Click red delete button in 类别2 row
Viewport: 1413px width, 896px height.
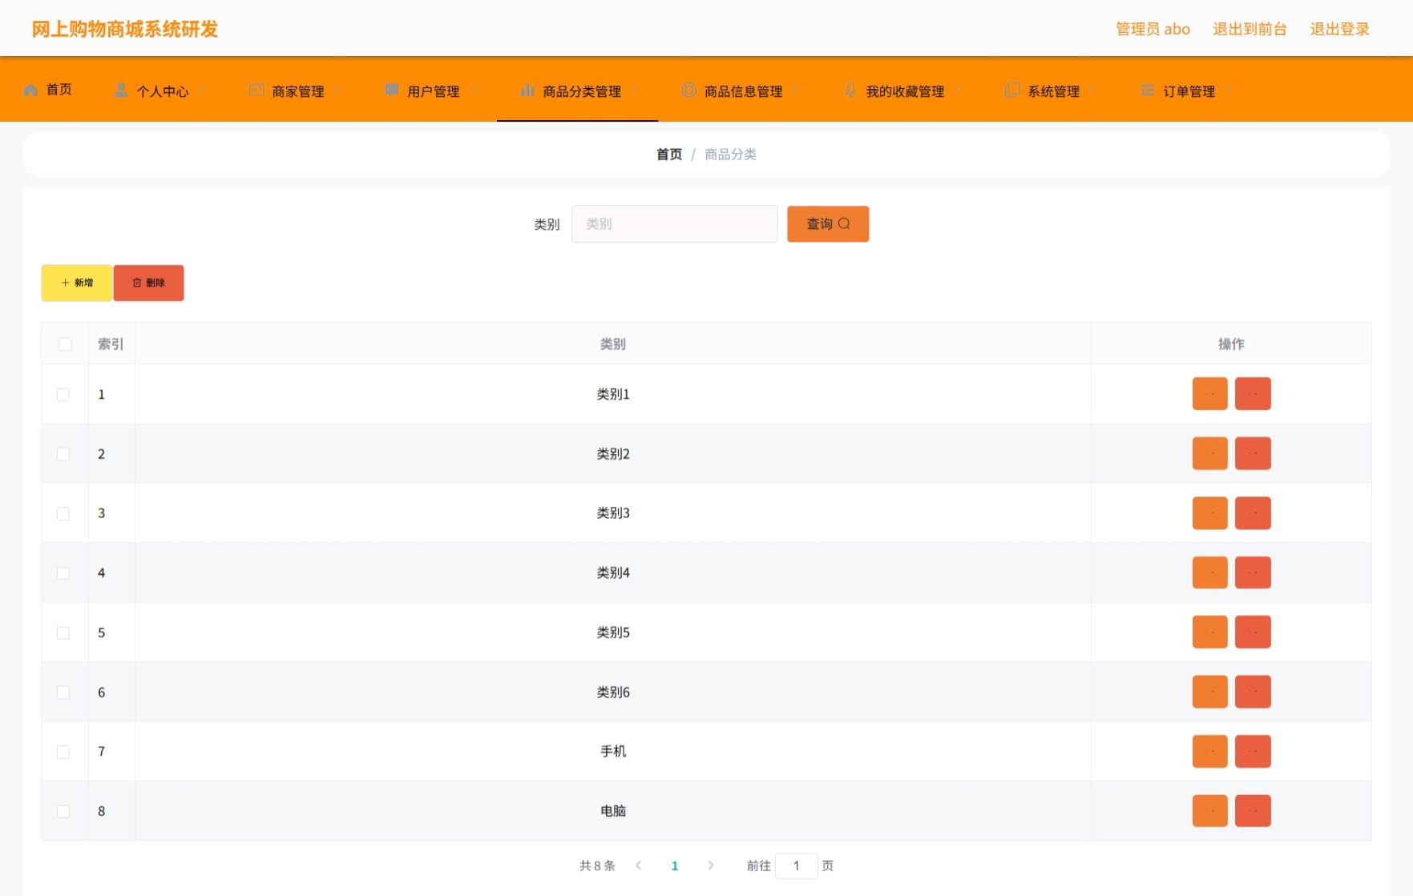(x=1253, y=453)
